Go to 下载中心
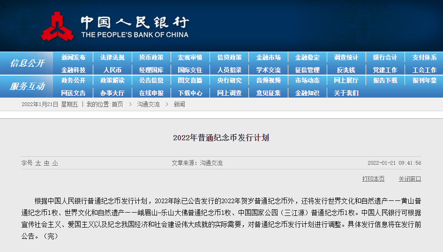Screen dimensions: 443x252 pyautogui.click(x=190, y=93)
